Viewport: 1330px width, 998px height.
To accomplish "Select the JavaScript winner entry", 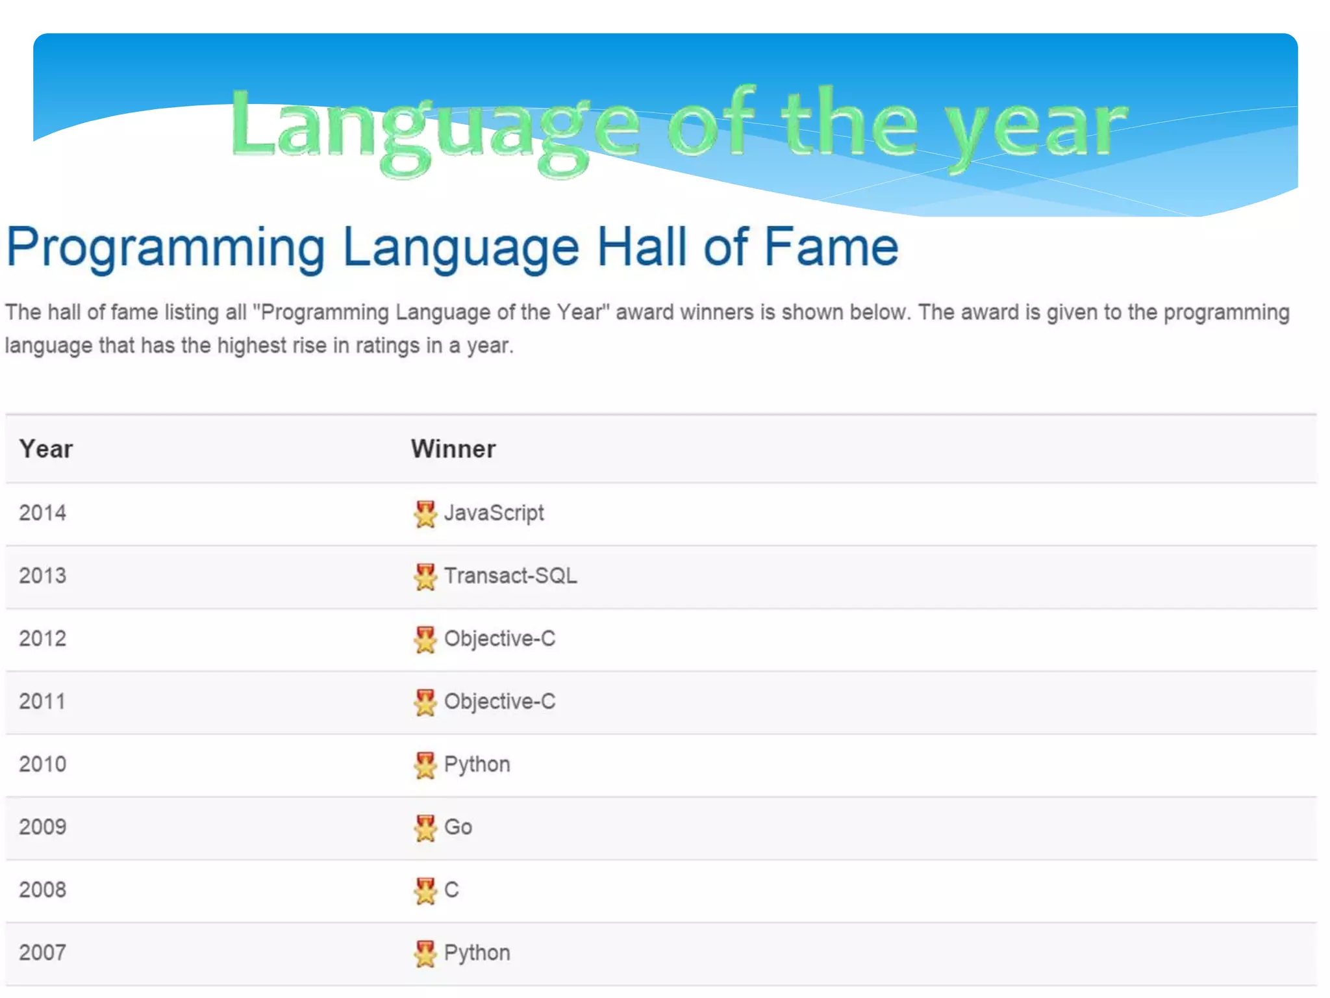I will pyautogui.click(x=494, y=513).
